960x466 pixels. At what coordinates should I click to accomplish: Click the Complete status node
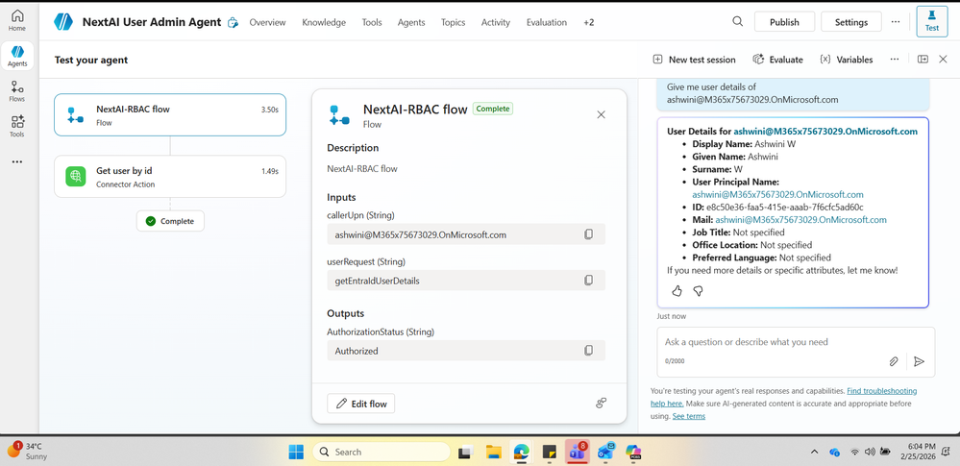pyautogui.click(x=170, y=221)
